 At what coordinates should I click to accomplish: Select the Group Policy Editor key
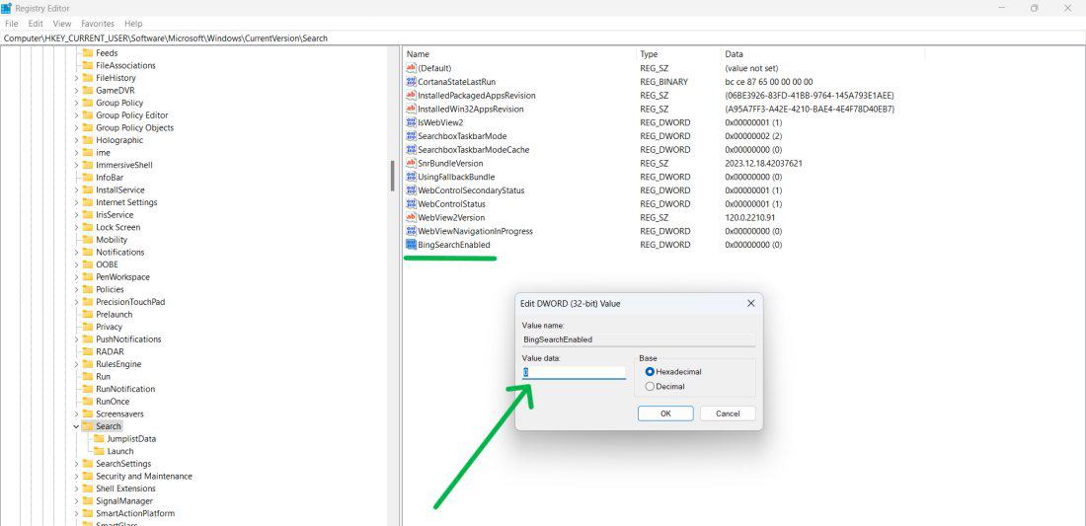pyautogui.click(x=131, y=114)
